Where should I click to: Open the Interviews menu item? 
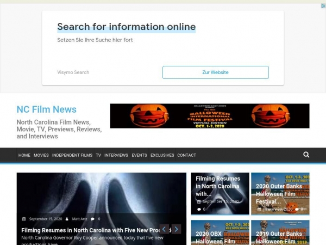click(x=116, y=155)
